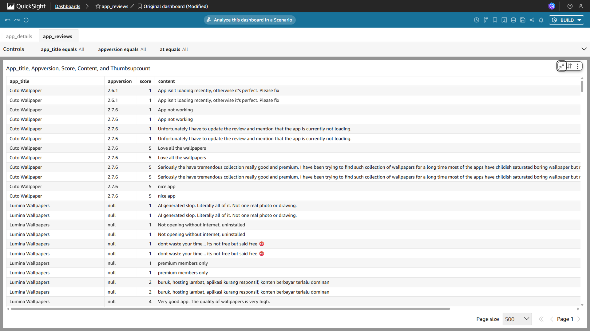Open alerts with the bell icon
The height and width of the screenshot is (331, 590).
point(541,20)
